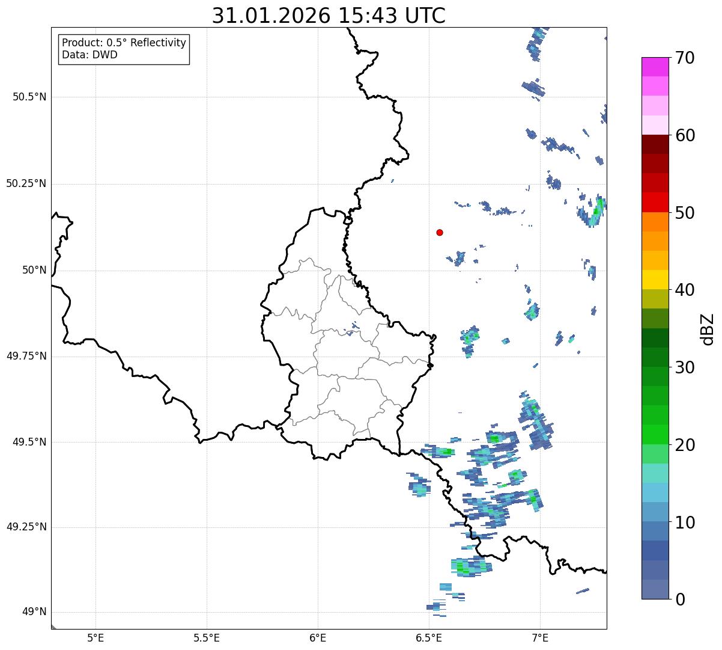Click the 50°N latitude label
Image resolution: width=722 pixels, height=650 pixels.
34,270
